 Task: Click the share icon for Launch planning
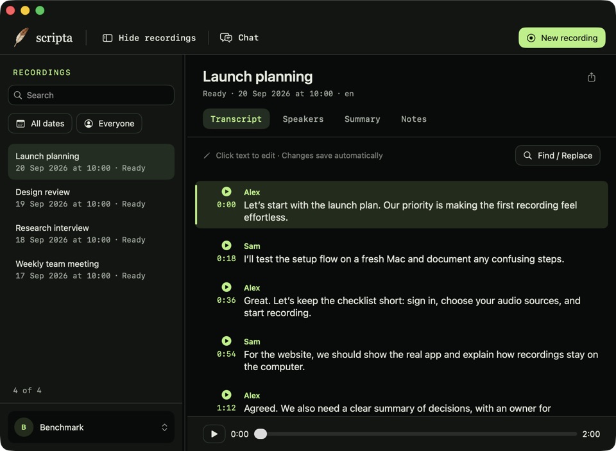[x=591, y=77]
